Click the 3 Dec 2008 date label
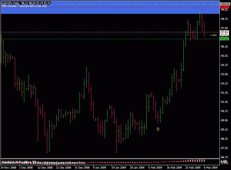This screenshot has height=170, width=231. pyautogui.click(x=26, y=167)
